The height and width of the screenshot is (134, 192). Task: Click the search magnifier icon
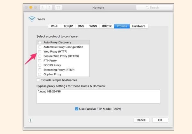point(147,7)
